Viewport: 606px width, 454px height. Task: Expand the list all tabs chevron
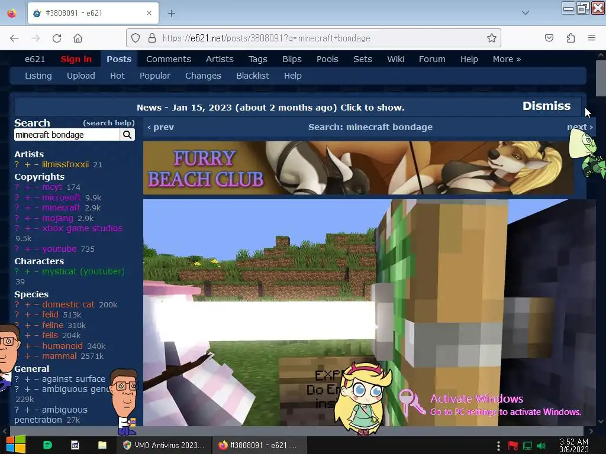(526, 13)
